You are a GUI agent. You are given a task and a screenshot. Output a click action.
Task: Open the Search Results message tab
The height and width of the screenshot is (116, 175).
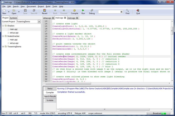[50, 96]
